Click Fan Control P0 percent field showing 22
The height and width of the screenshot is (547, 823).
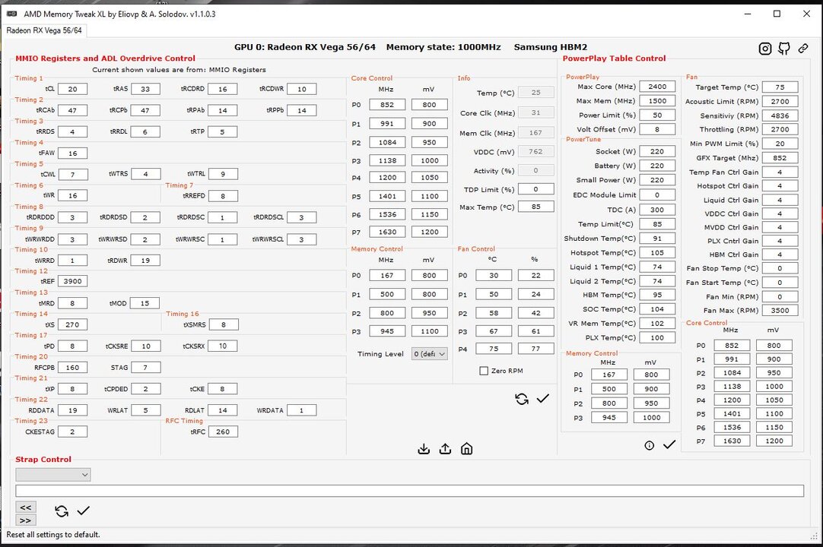click(x=536, y=275)
